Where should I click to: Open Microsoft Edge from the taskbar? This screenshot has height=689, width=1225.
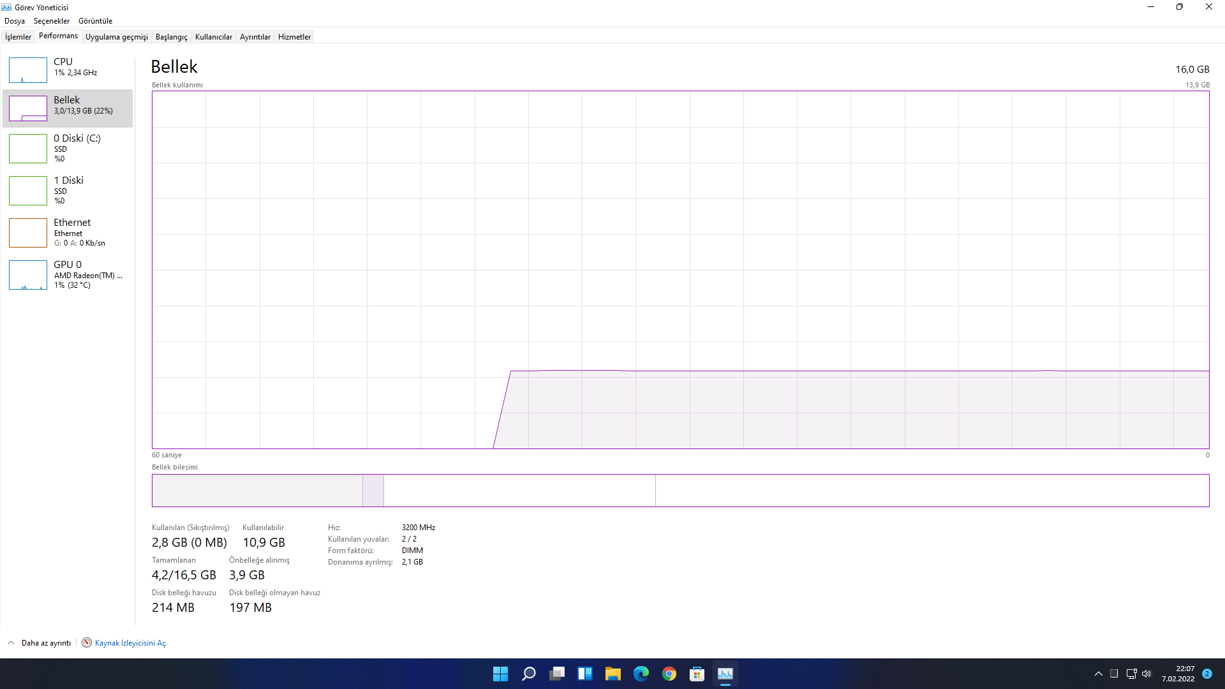(x=641, y=674)
